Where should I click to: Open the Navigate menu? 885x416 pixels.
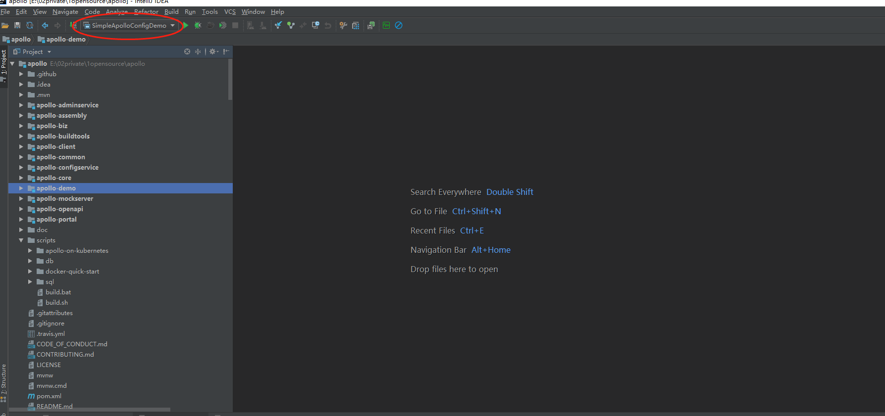pos(65,12)
